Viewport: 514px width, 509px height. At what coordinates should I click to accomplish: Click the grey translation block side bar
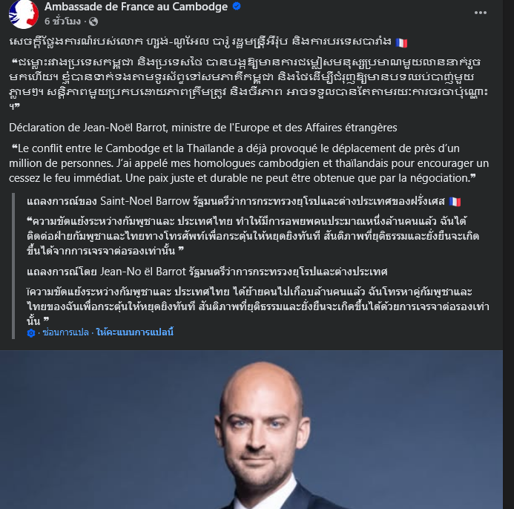(x=13, y=266)
